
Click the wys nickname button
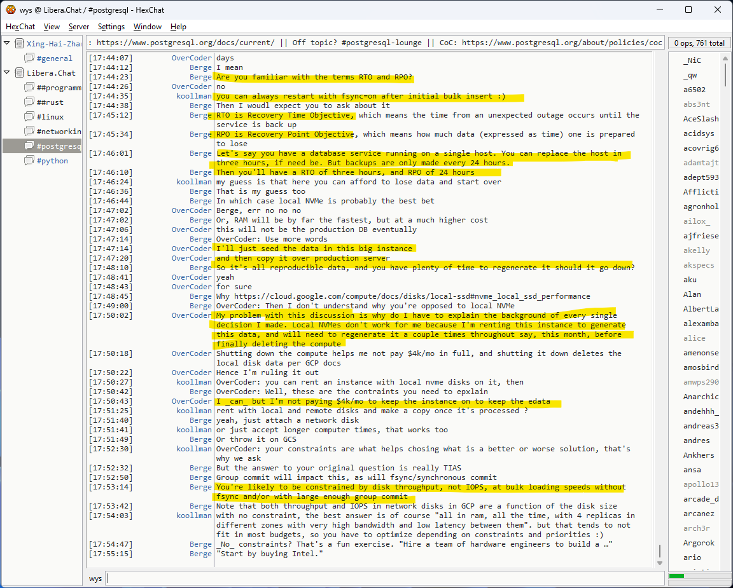click(x=95, y=578)
